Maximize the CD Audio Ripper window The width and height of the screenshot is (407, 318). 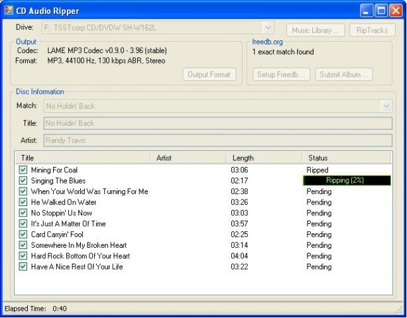click(381, 11)
